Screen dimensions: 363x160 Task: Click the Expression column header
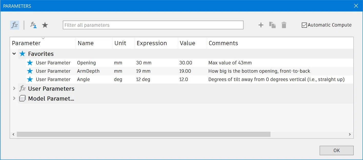[152, 43]
